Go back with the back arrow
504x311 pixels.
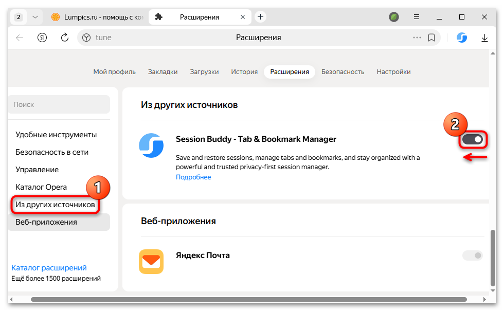20,38
